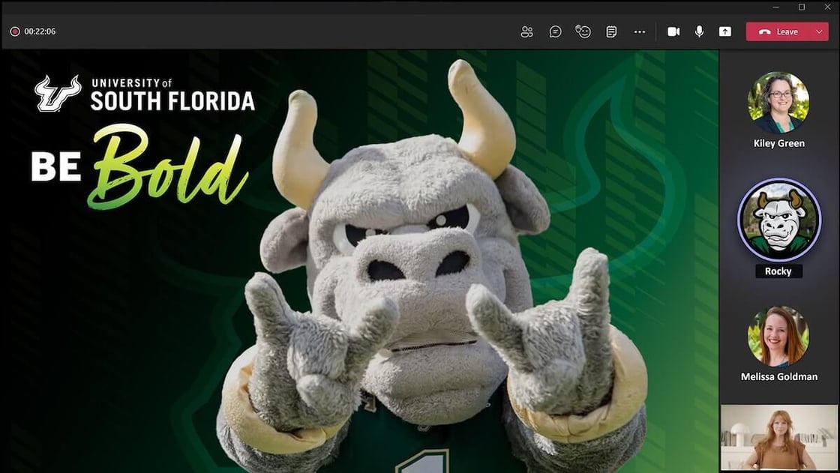Click the self-view video thumbnail
Viewport: 840px width, 473px height.
pyautogui.click(x=778, y=438)
